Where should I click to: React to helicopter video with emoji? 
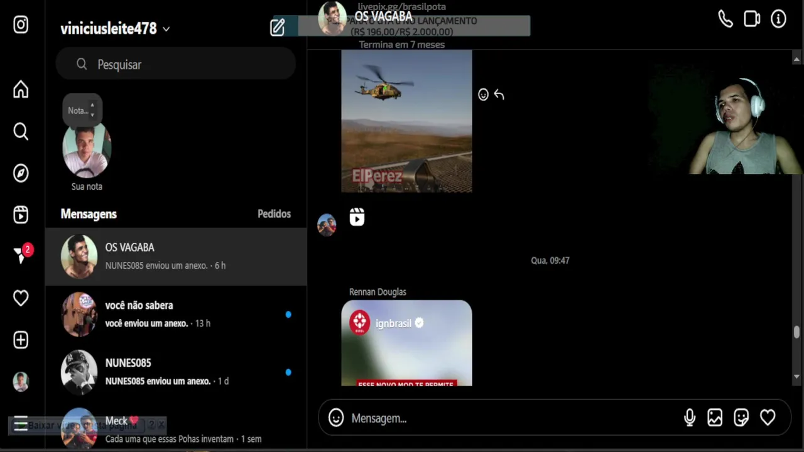[x=483, y=95]
